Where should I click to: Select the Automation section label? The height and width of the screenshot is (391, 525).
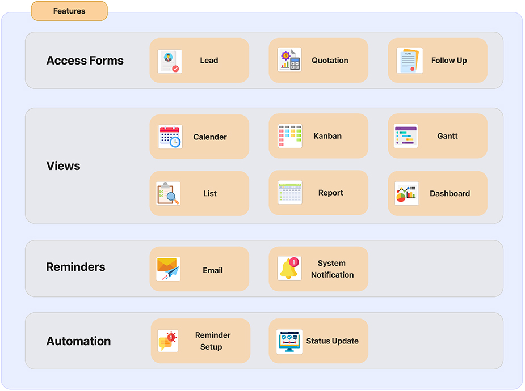point(78,341)
